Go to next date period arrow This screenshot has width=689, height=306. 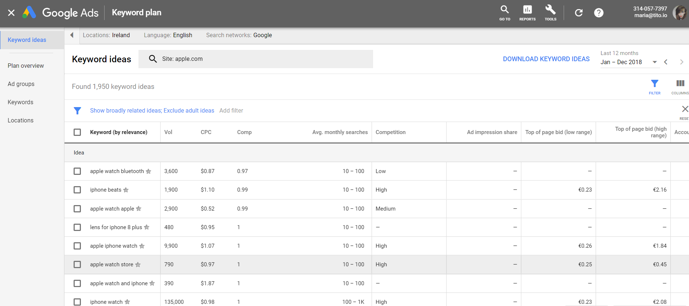(681, 62)
